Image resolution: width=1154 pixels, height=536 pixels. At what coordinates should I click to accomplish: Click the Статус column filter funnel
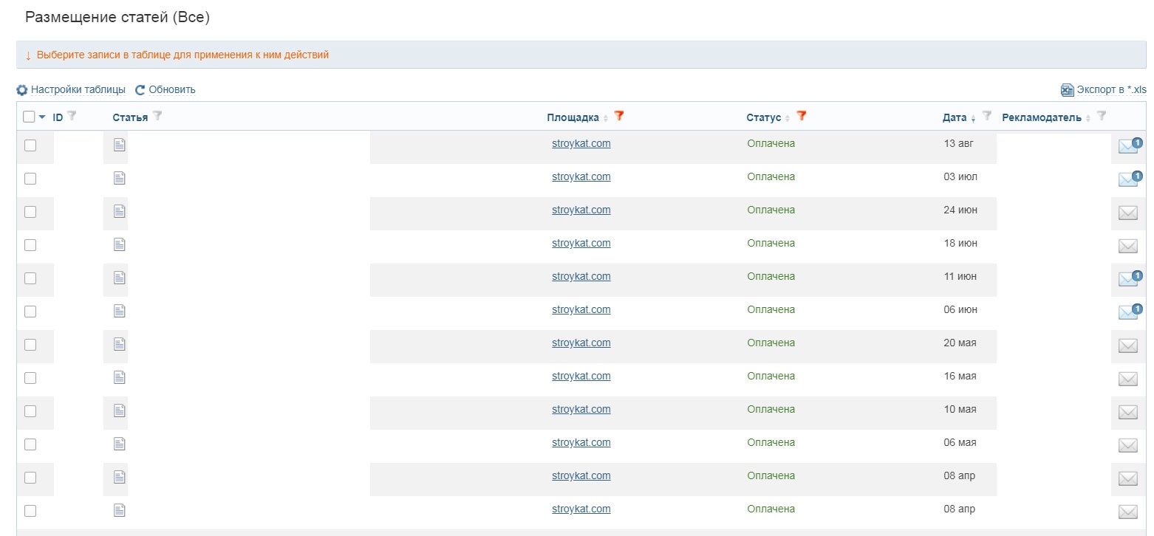801,116
